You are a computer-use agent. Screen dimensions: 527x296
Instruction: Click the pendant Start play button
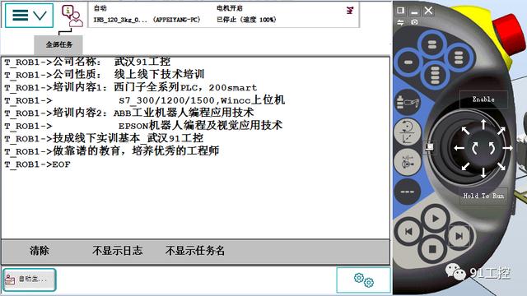point(436,219)
